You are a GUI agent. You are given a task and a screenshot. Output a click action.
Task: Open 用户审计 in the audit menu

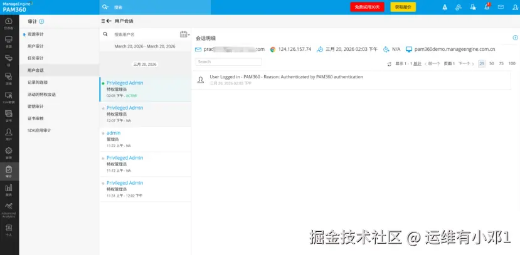(x=36, y=46)
